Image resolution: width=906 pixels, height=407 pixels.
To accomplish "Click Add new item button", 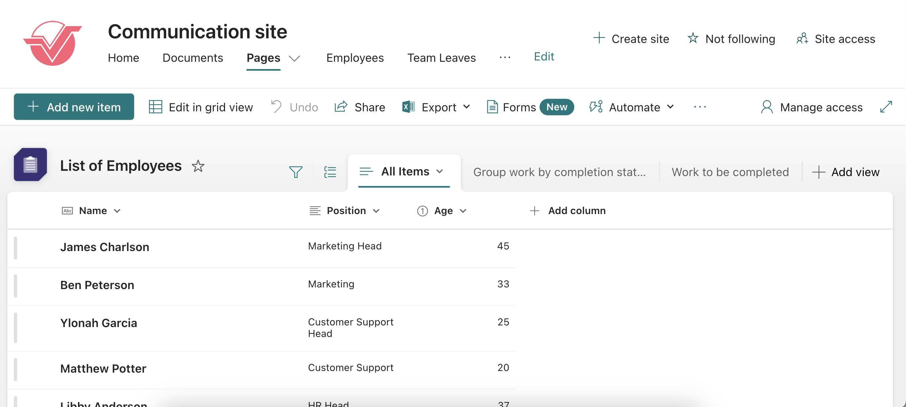I will (x=74, y=107).
